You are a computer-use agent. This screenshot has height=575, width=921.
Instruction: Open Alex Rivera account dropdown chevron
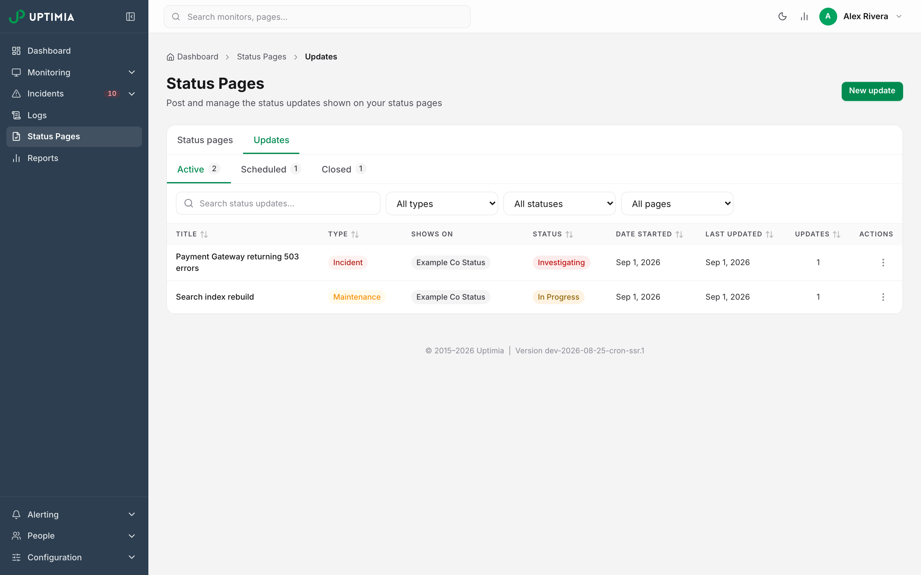click(899, 16)
